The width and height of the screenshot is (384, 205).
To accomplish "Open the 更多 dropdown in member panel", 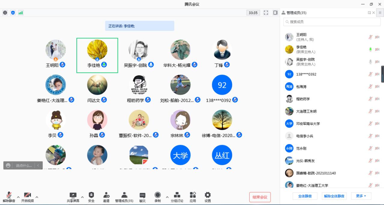I will tap(361, 196).
